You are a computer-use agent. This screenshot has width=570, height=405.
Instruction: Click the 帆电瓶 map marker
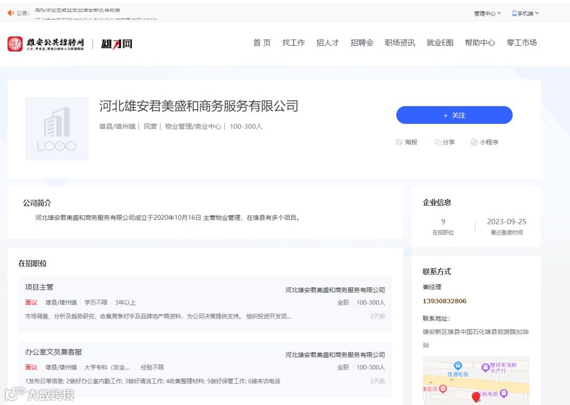point(503,393)
